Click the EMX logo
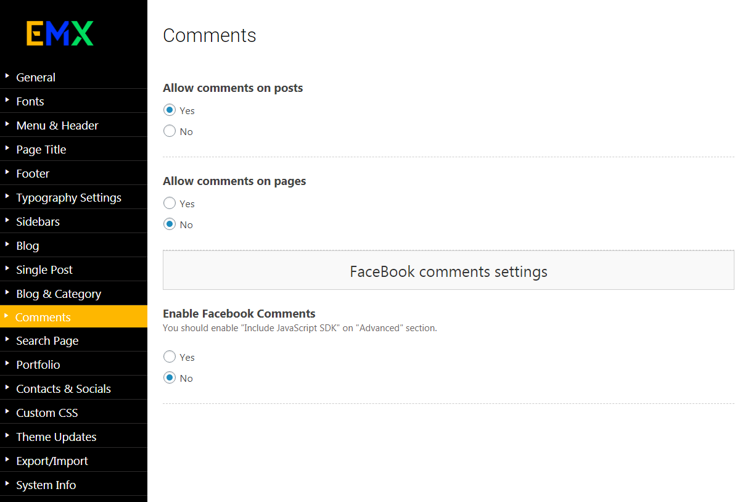 pos(60,33)
